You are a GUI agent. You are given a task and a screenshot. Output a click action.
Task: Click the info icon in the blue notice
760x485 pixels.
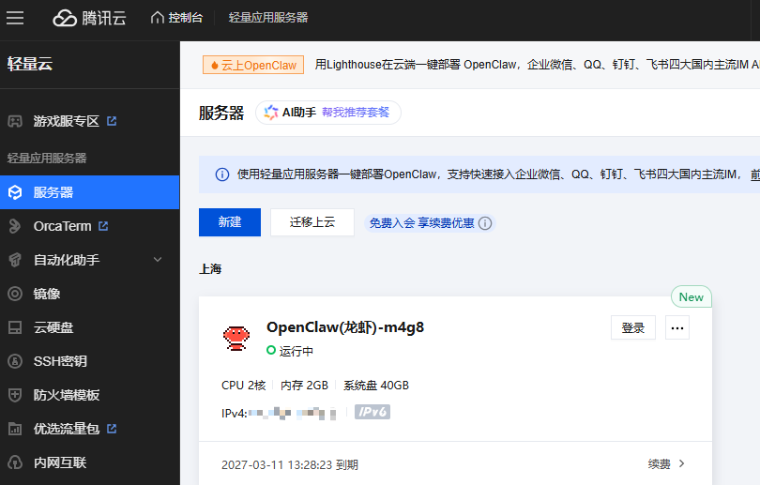click(222, 174)
